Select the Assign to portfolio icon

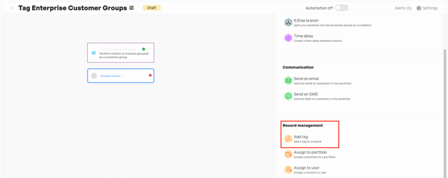[288, 154]
